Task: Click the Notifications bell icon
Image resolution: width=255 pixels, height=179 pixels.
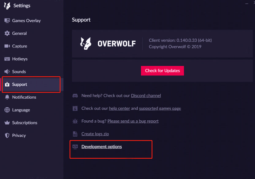Action: pos(7,97)
